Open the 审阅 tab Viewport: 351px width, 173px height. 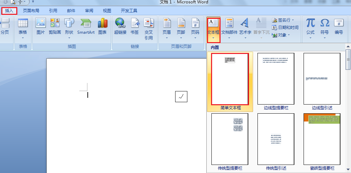(89, 11)
